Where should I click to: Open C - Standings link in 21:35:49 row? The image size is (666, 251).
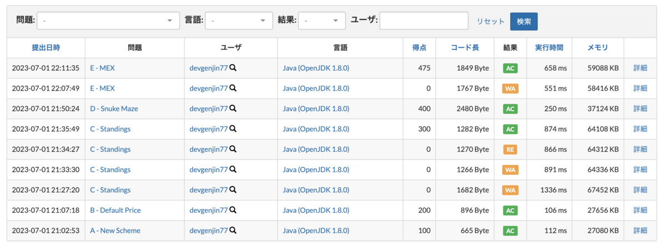tap(110, 129)
